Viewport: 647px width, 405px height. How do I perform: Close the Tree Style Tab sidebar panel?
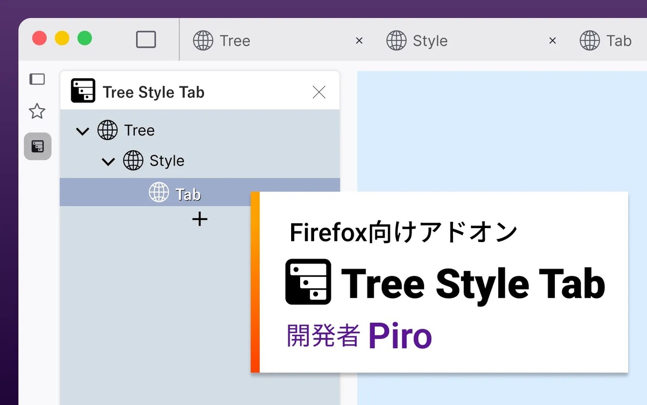pos(319,92)
